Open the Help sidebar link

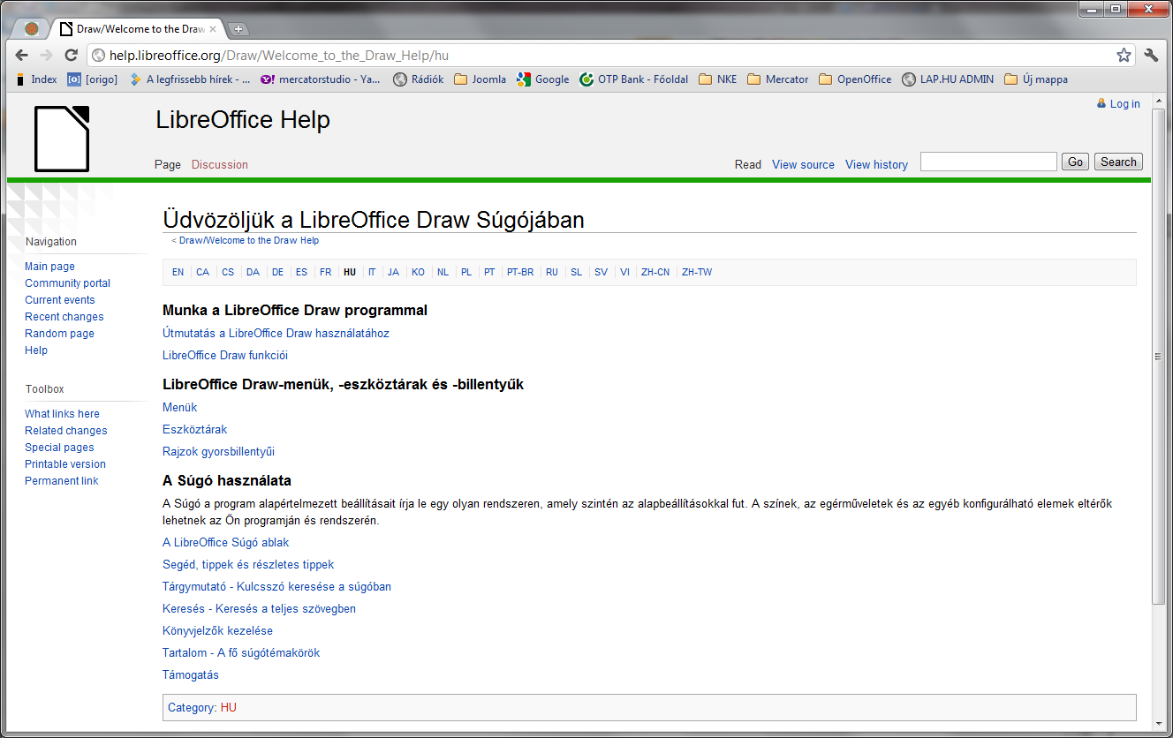pyautogui.click(x=36, y=350)
